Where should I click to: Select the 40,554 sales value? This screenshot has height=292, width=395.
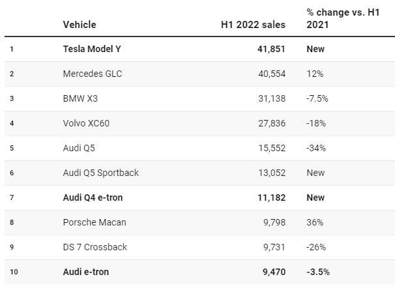(271, 74)
